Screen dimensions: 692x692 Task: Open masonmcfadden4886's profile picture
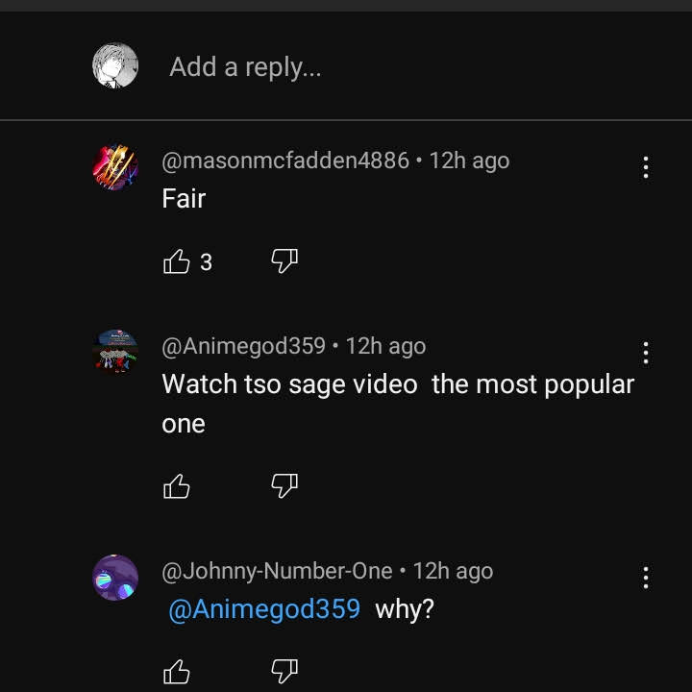coord(115,168)
